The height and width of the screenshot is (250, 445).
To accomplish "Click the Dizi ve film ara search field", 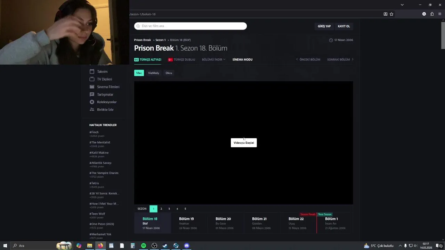I will pos(191,26).
